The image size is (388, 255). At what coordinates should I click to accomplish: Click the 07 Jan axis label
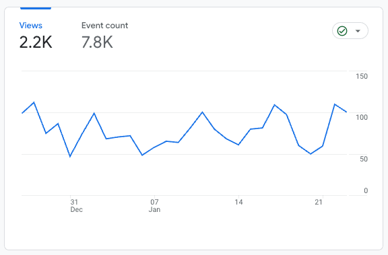tap(154, 206)
